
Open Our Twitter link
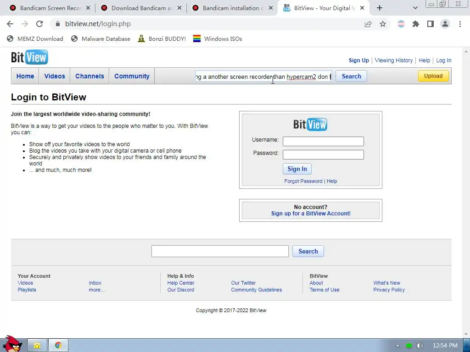point(243,283)
